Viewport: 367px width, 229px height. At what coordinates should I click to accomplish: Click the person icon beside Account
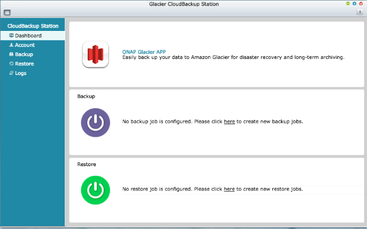pos(11,45)
